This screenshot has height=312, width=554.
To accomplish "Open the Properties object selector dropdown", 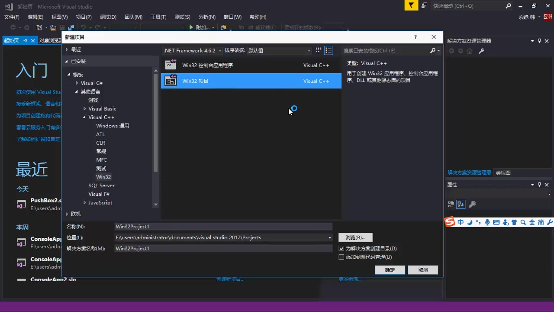I will [549, 195].
